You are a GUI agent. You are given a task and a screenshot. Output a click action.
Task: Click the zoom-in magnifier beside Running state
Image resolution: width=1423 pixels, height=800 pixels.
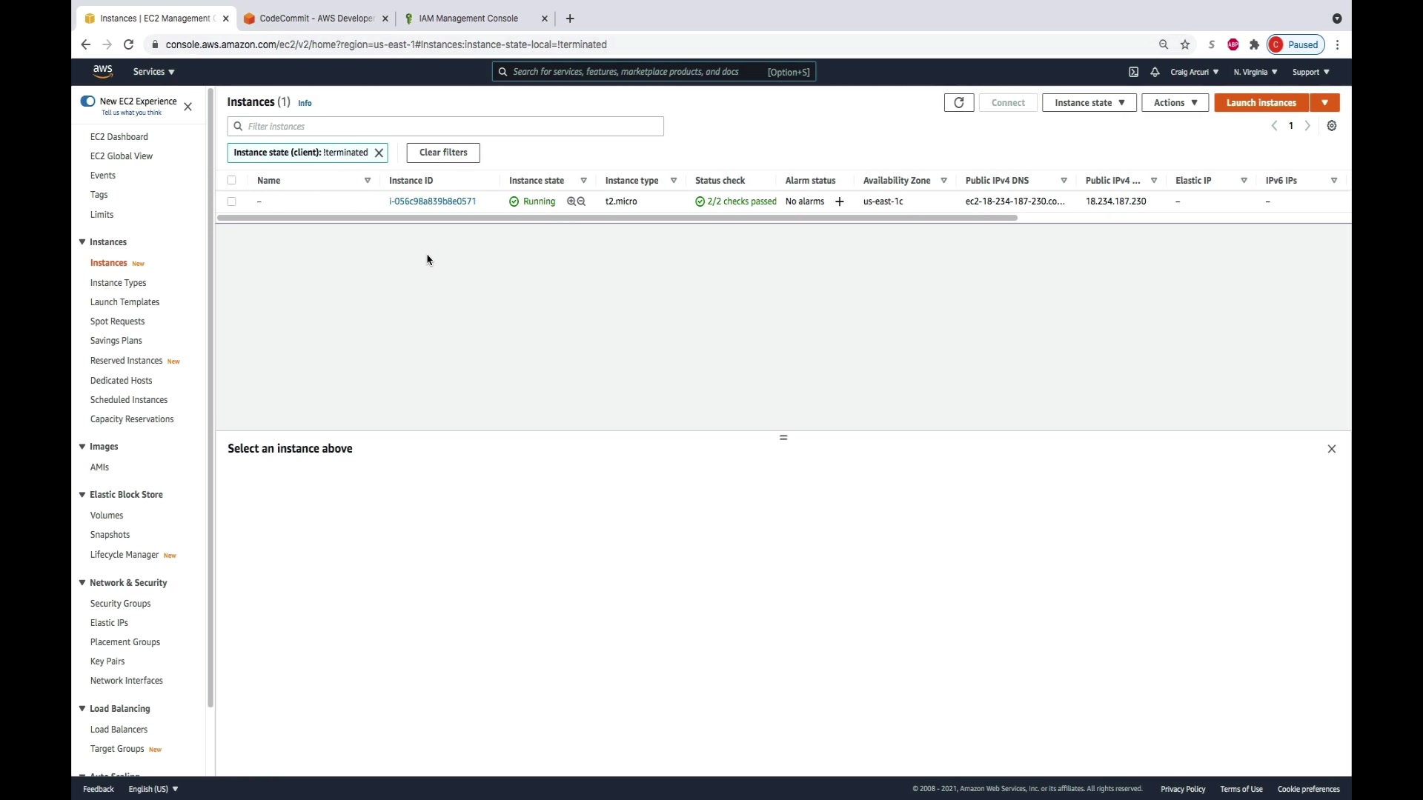pos(571,201)
